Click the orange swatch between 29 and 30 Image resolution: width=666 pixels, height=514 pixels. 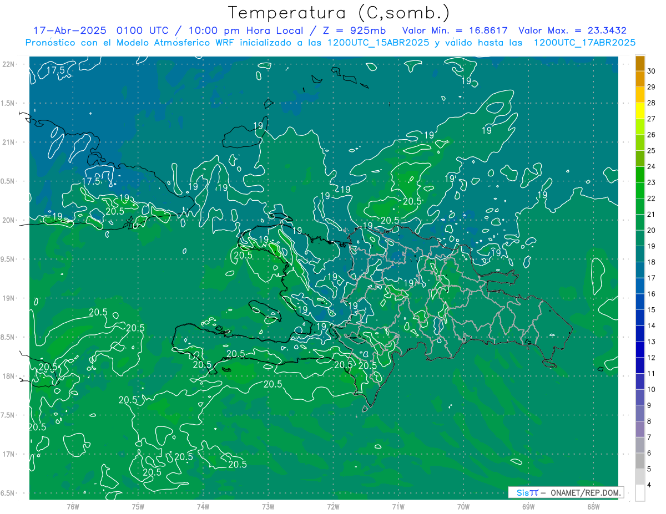click(x=640, y=80)
